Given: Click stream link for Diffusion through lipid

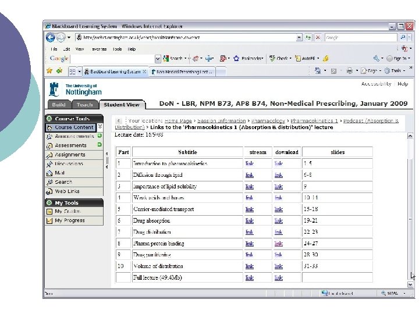Looking at the screenshot, I should point(249,175).
